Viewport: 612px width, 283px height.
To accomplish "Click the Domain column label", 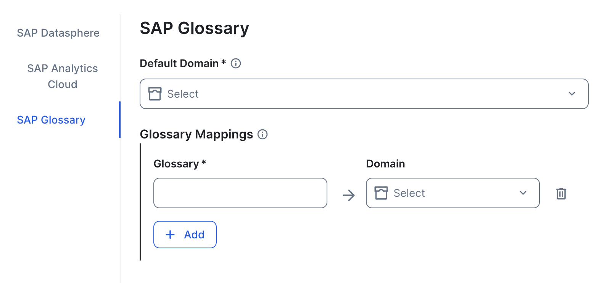I will tap(385, 164).
